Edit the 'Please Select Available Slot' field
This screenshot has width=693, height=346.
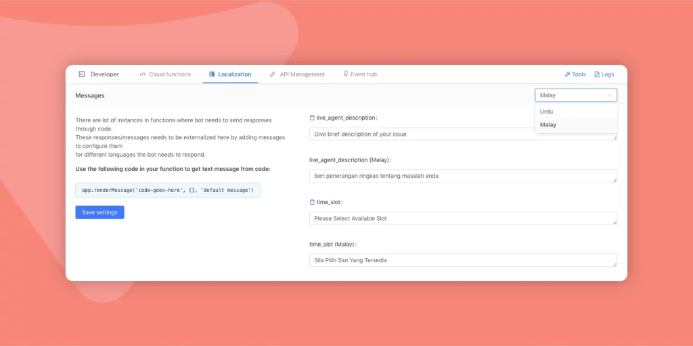coord(463,218)
